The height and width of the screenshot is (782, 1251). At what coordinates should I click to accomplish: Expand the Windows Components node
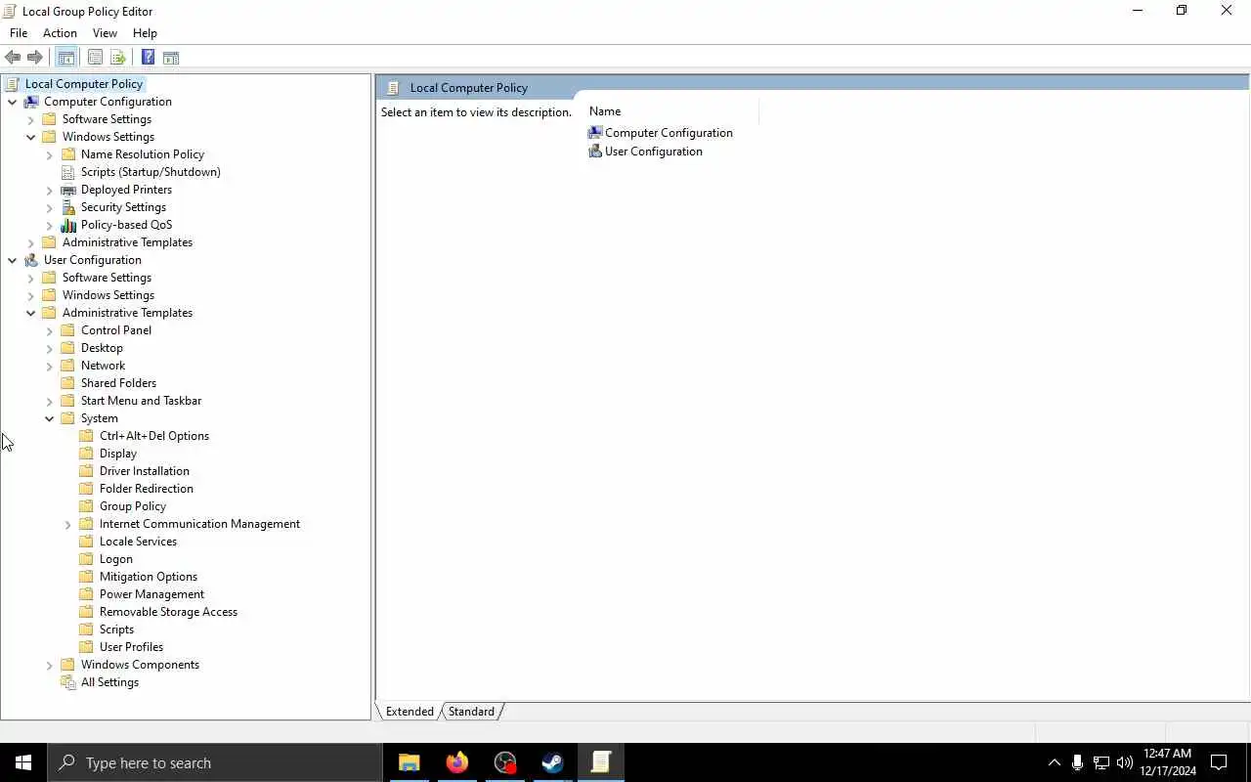[50, 665]
